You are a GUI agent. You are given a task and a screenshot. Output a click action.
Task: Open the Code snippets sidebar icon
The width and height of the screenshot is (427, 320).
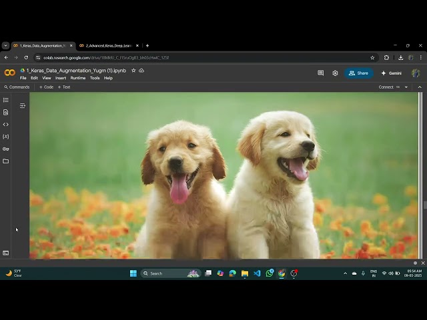[6, 125]
